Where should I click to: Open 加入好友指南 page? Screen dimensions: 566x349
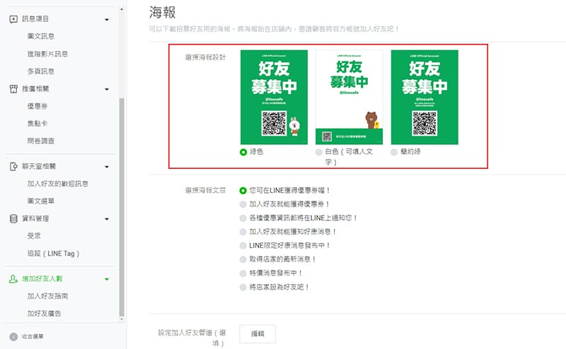pyautogui.click(x=47, y=296)
